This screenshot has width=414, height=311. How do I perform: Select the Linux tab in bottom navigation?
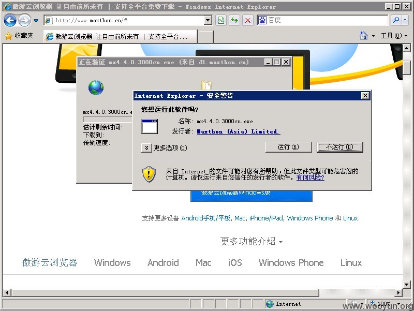pos(351,263)
